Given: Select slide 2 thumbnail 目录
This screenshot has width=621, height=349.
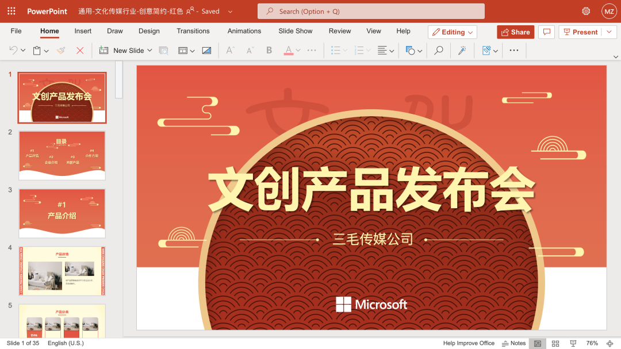Looking at the screenshot, I should coord(62,155).
